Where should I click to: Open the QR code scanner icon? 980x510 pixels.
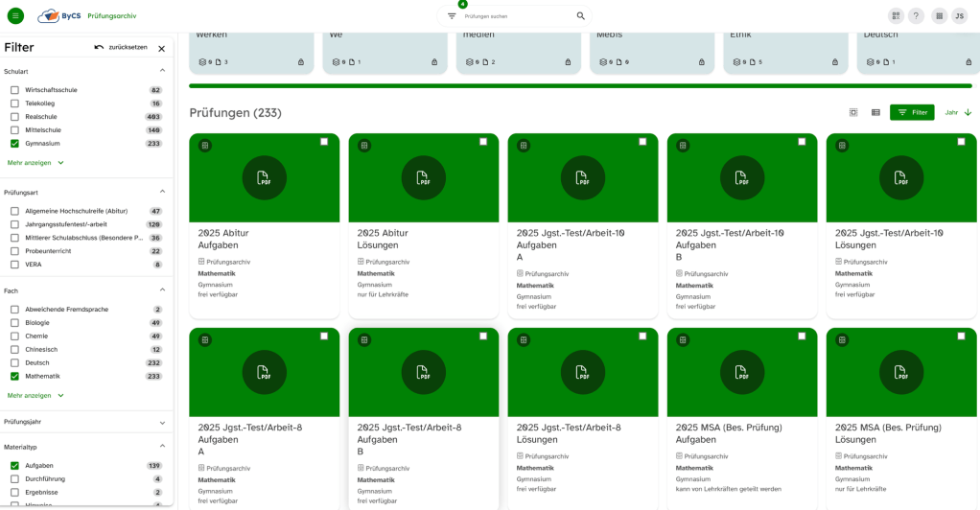pyautogui.click(x=896, y=16)
